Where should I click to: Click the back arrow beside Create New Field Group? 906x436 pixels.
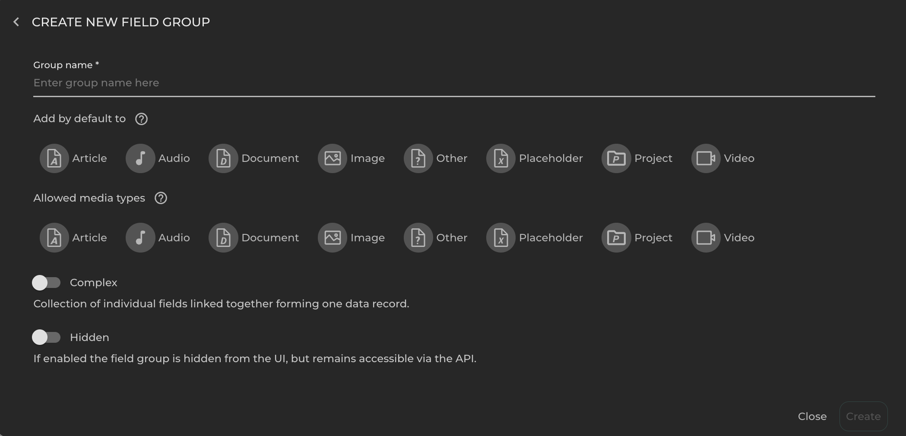coord(16,22)
